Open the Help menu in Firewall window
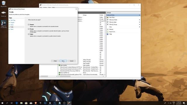Image resolution: width=187 pixels, height=105 pixels. 53,8
